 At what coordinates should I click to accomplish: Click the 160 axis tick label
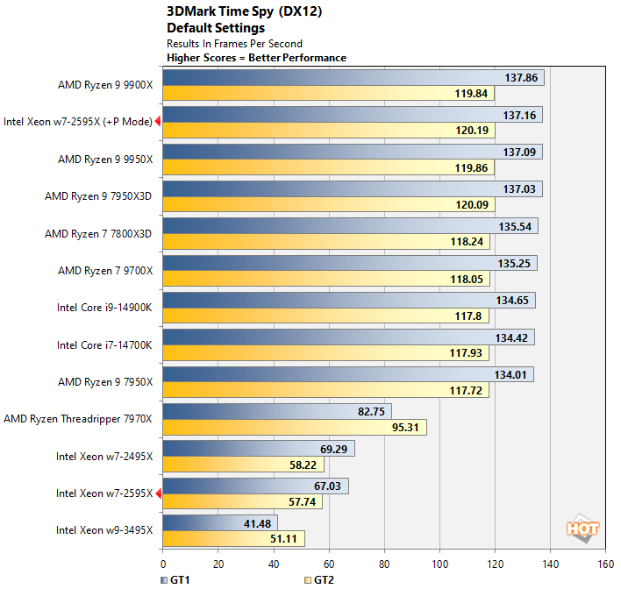(x=606, y=564)
